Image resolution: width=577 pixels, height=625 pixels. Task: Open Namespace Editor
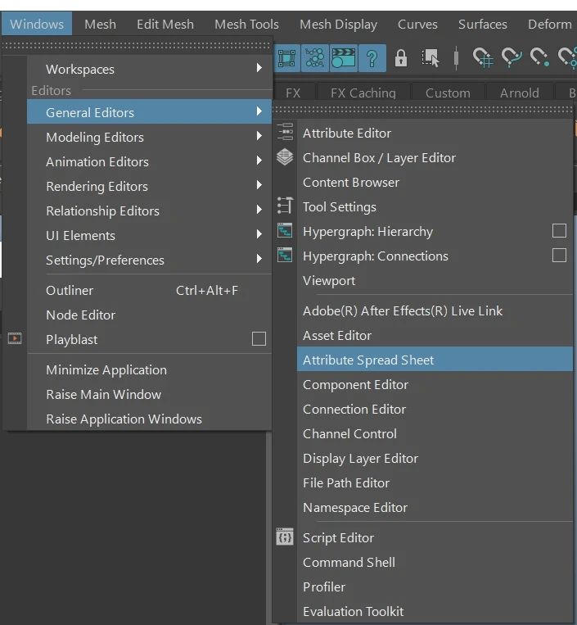click(435, 507)
